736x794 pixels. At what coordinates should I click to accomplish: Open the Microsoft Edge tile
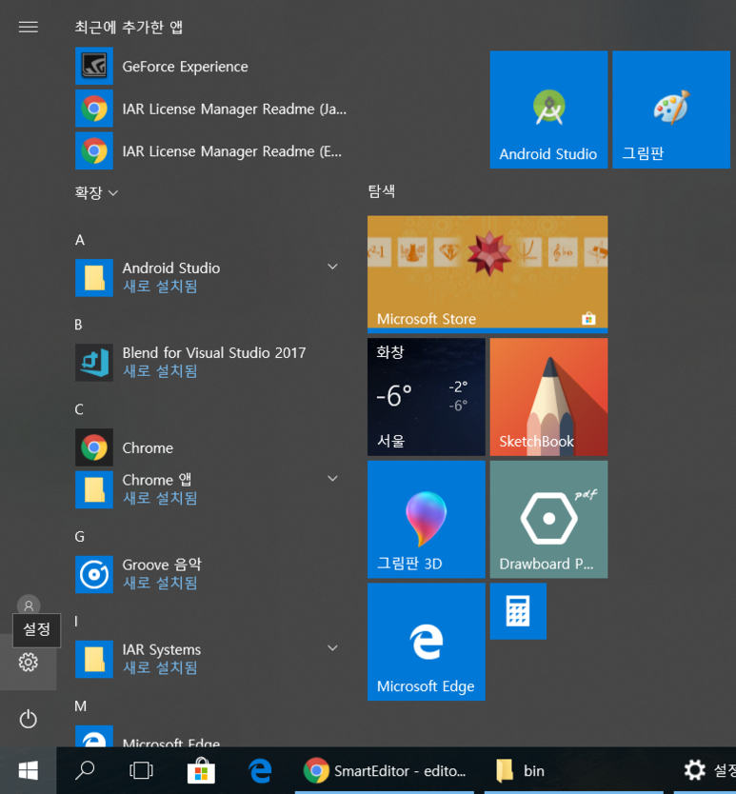pos(426,642)
